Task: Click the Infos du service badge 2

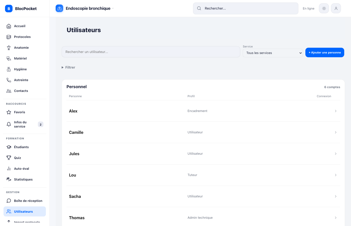Action: pos(41,124)
